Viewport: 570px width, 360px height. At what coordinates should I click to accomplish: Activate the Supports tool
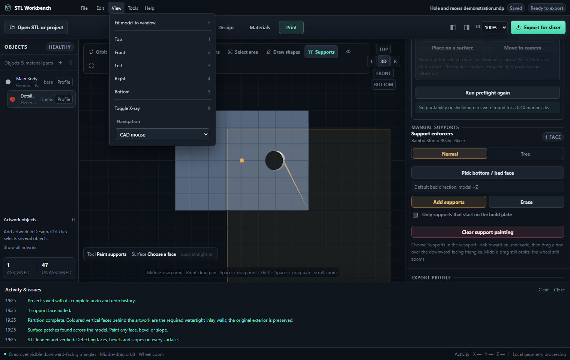[x=321, y=52]
